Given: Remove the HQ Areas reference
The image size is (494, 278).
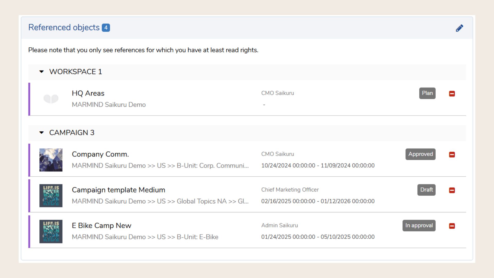Looking at the screenshot, I should click(452, 94).
